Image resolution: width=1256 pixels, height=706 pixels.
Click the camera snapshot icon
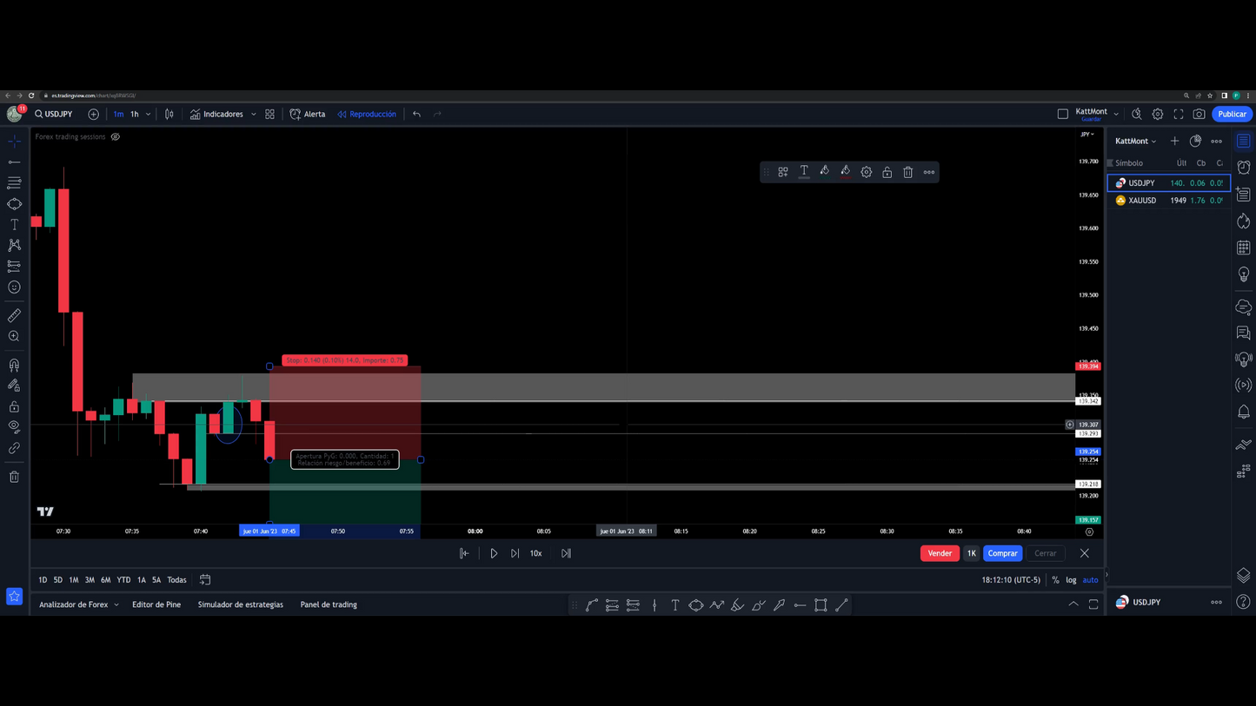point(1199,114)
